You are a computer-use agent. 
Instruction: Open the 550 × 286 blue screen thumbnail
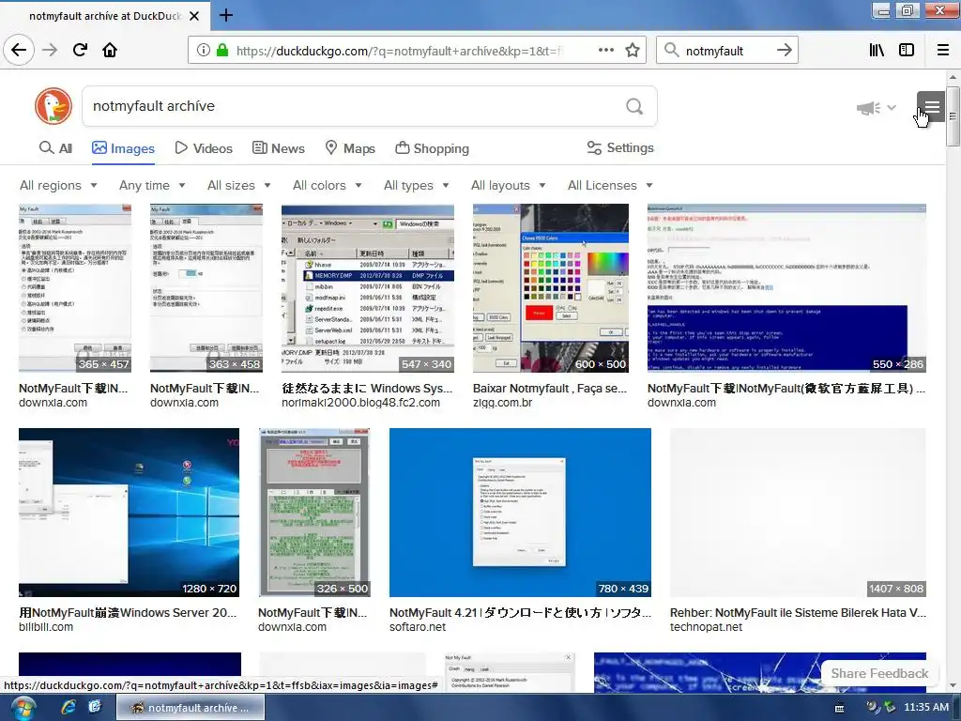coord(786,288)
